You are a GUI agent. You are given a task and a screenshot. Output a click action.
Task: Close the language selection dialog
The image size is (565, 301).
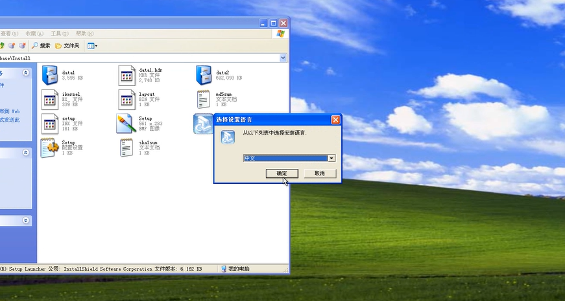tap(335, 120)
